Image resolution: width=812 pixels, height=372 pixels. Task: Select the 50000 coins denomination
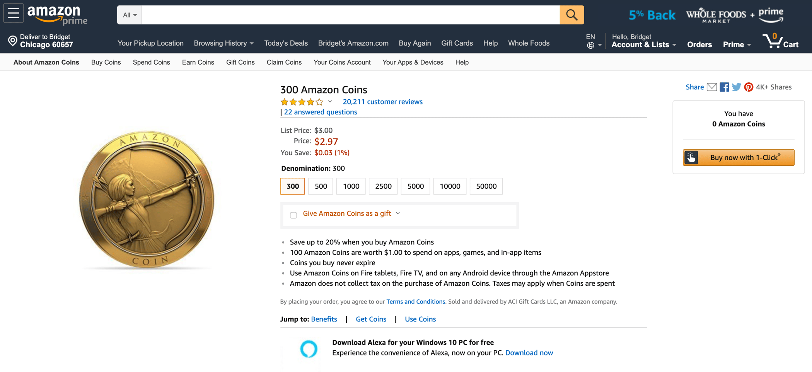(x=486, y=186)
